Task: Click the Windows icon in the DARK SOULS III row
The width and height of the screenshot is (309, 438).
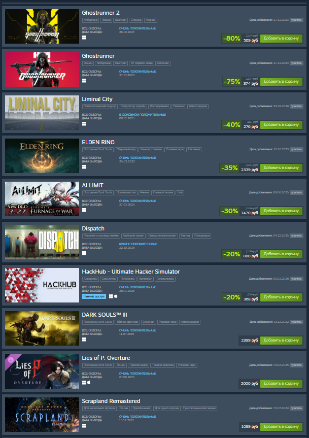Action: [84, 340]
